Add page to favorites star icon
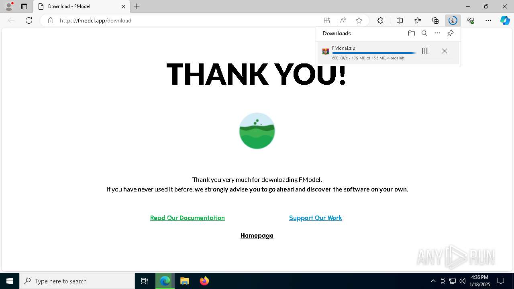This screenshot has height=289, width=514. tap(359, 20)
